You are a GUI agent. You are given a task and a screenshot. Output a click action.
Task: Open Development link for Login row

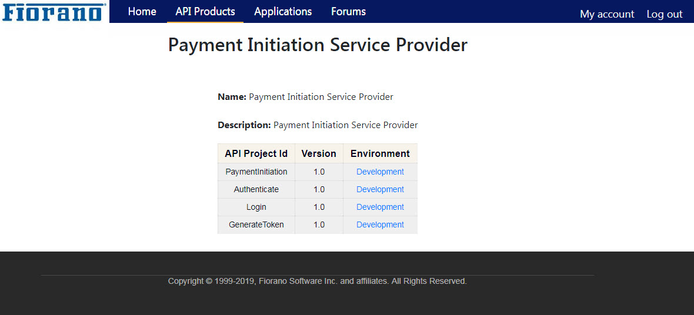coord(380,207)
